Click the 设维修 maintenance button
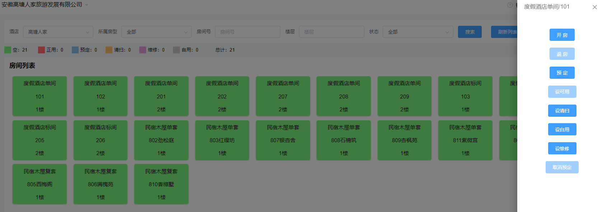This screenshot has width=607, height=212. click(562, 149)
